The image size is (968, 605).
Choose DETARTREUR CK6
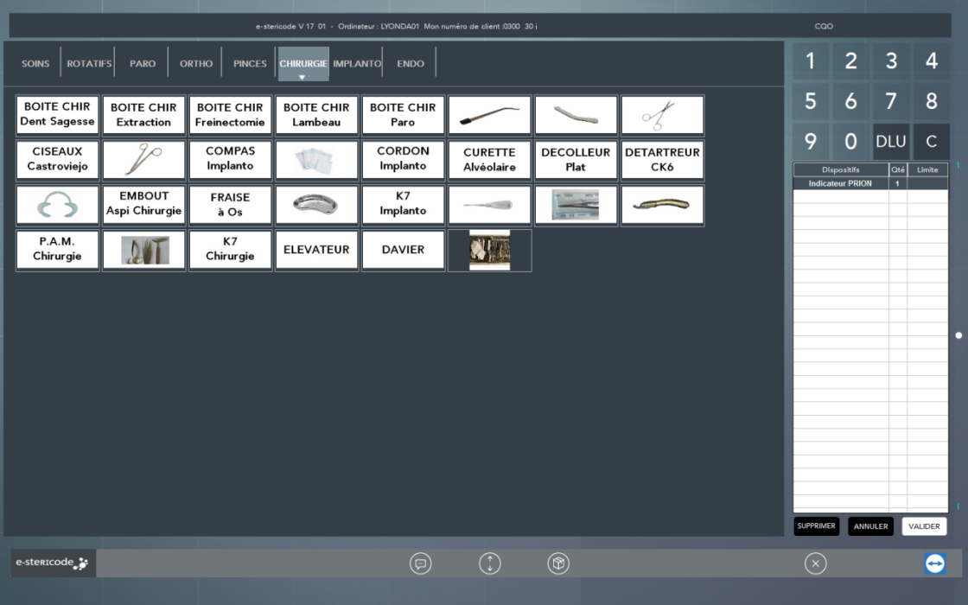click(662, 159)
